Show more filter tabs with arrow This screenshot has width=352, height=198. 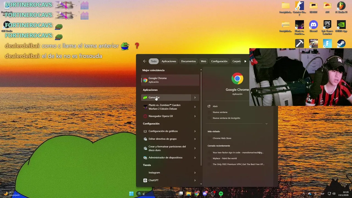pyautogui.click(x=245, y=61)
